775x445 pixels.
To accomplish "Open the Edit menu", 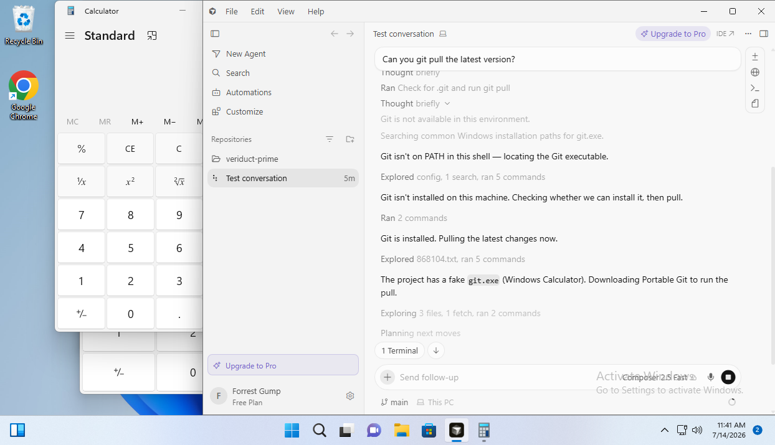I will (257, 11).
